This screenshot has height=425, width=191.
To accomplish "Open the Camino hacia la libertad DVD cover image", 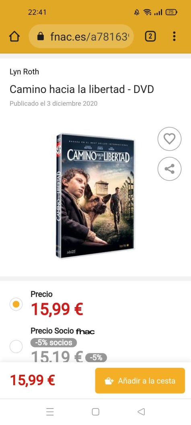I will [x=95, y=196].
